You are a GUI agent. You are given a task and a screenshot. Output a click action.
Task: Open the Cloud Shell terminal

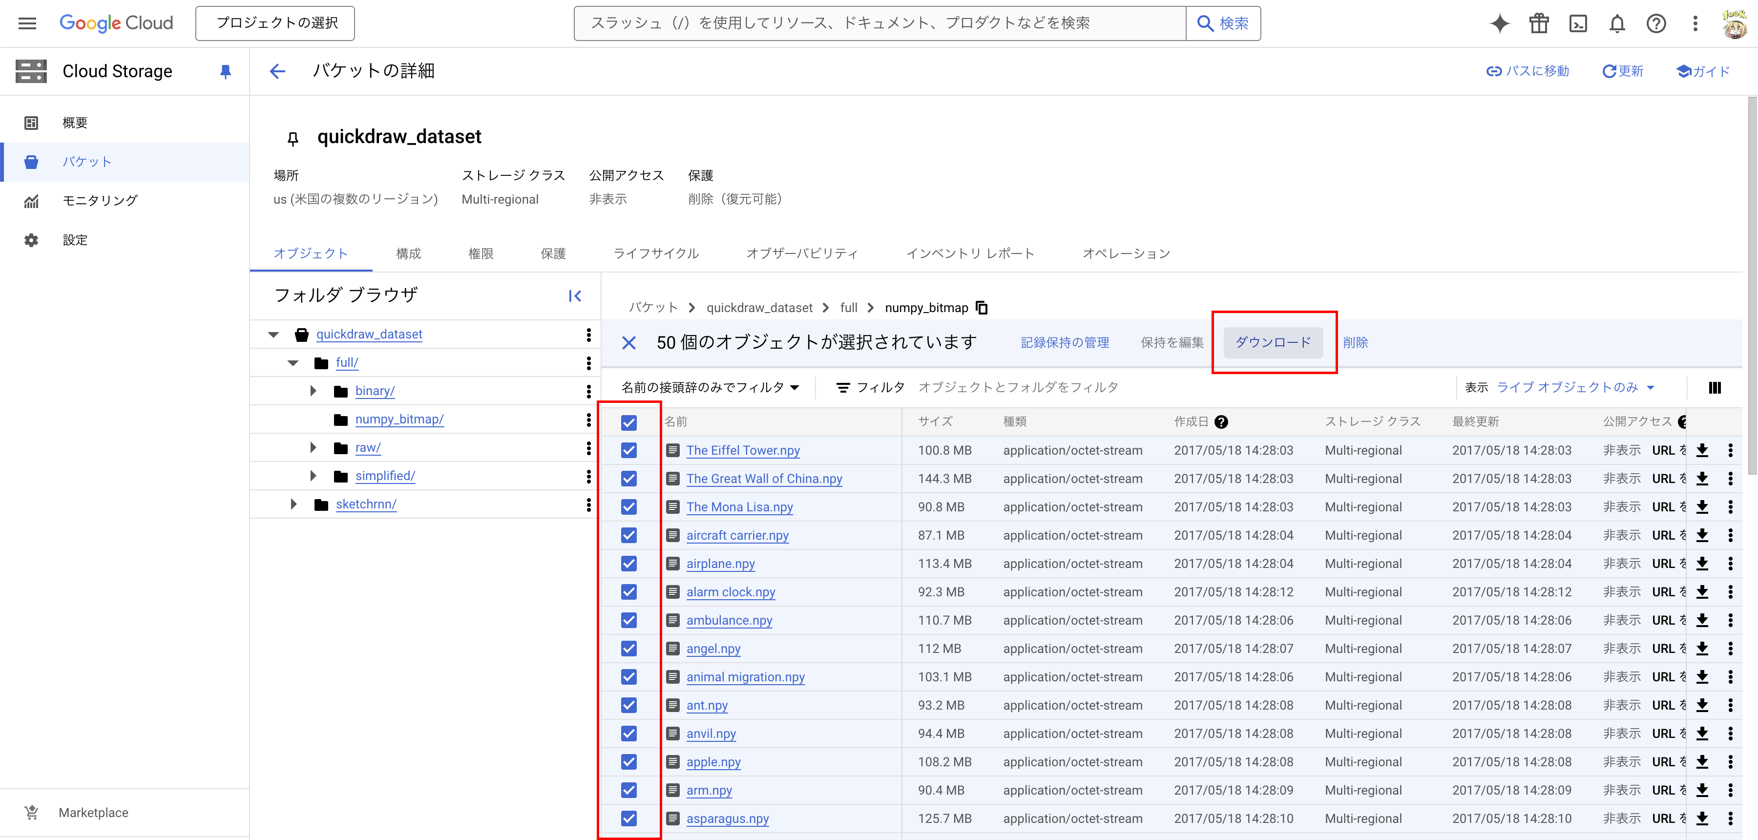coord(1578,23)
